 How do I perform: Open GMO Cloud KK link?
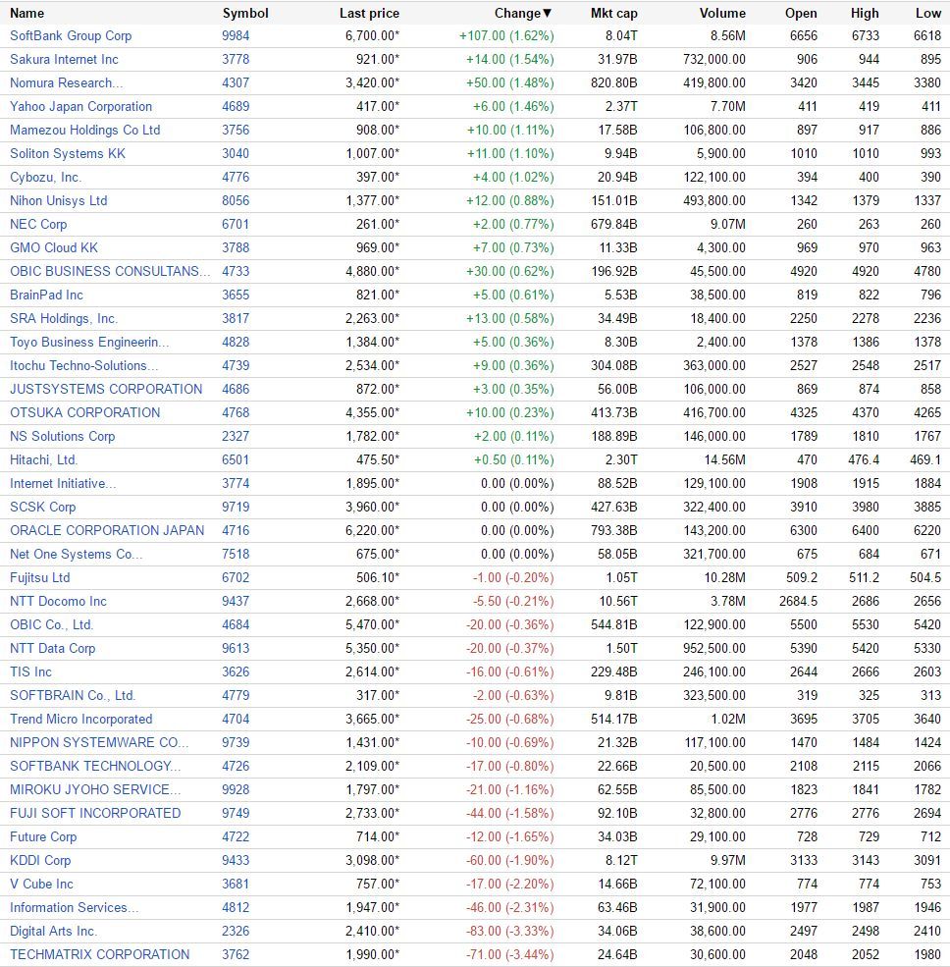54,248
